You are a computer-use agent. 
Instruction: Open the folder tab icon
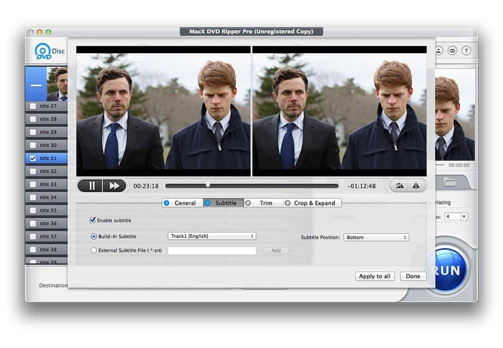click(449, 183)
